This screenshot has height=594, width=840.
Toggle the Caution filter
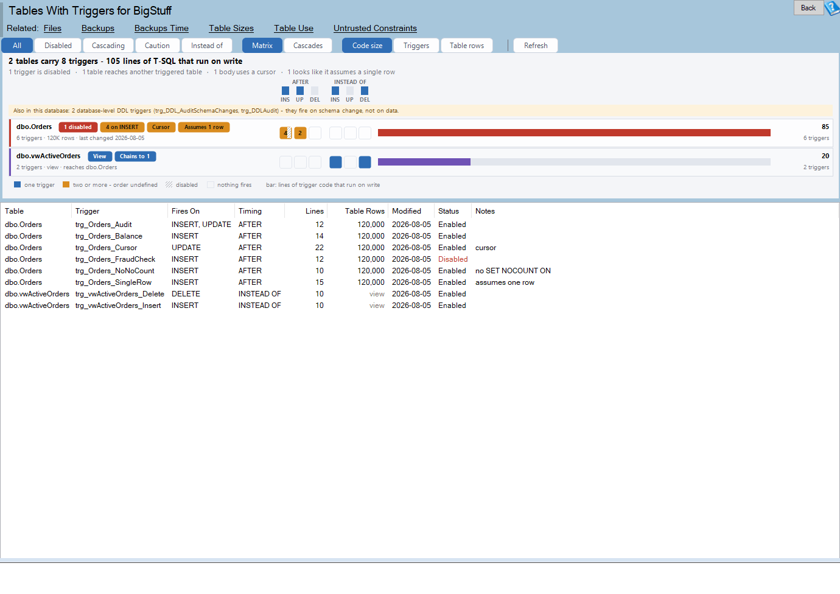[157, 46]
